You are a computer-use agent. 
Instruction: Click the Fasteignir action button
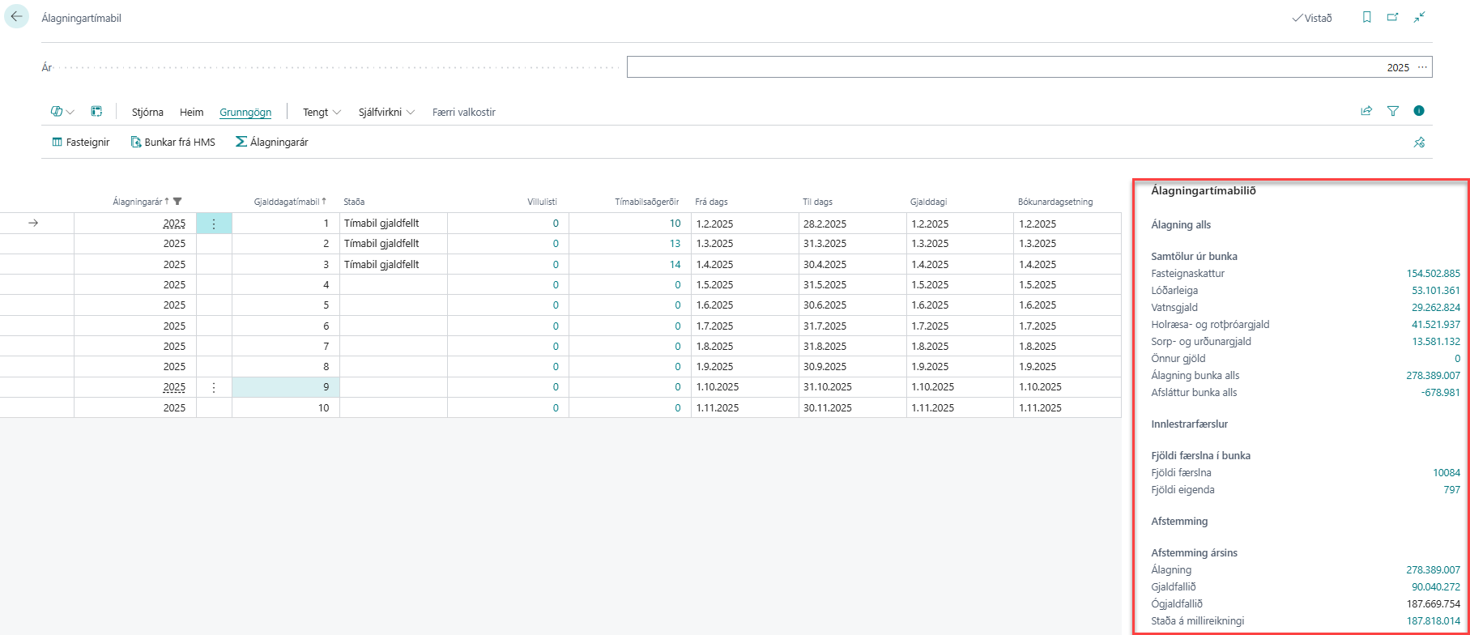point(81,143)
